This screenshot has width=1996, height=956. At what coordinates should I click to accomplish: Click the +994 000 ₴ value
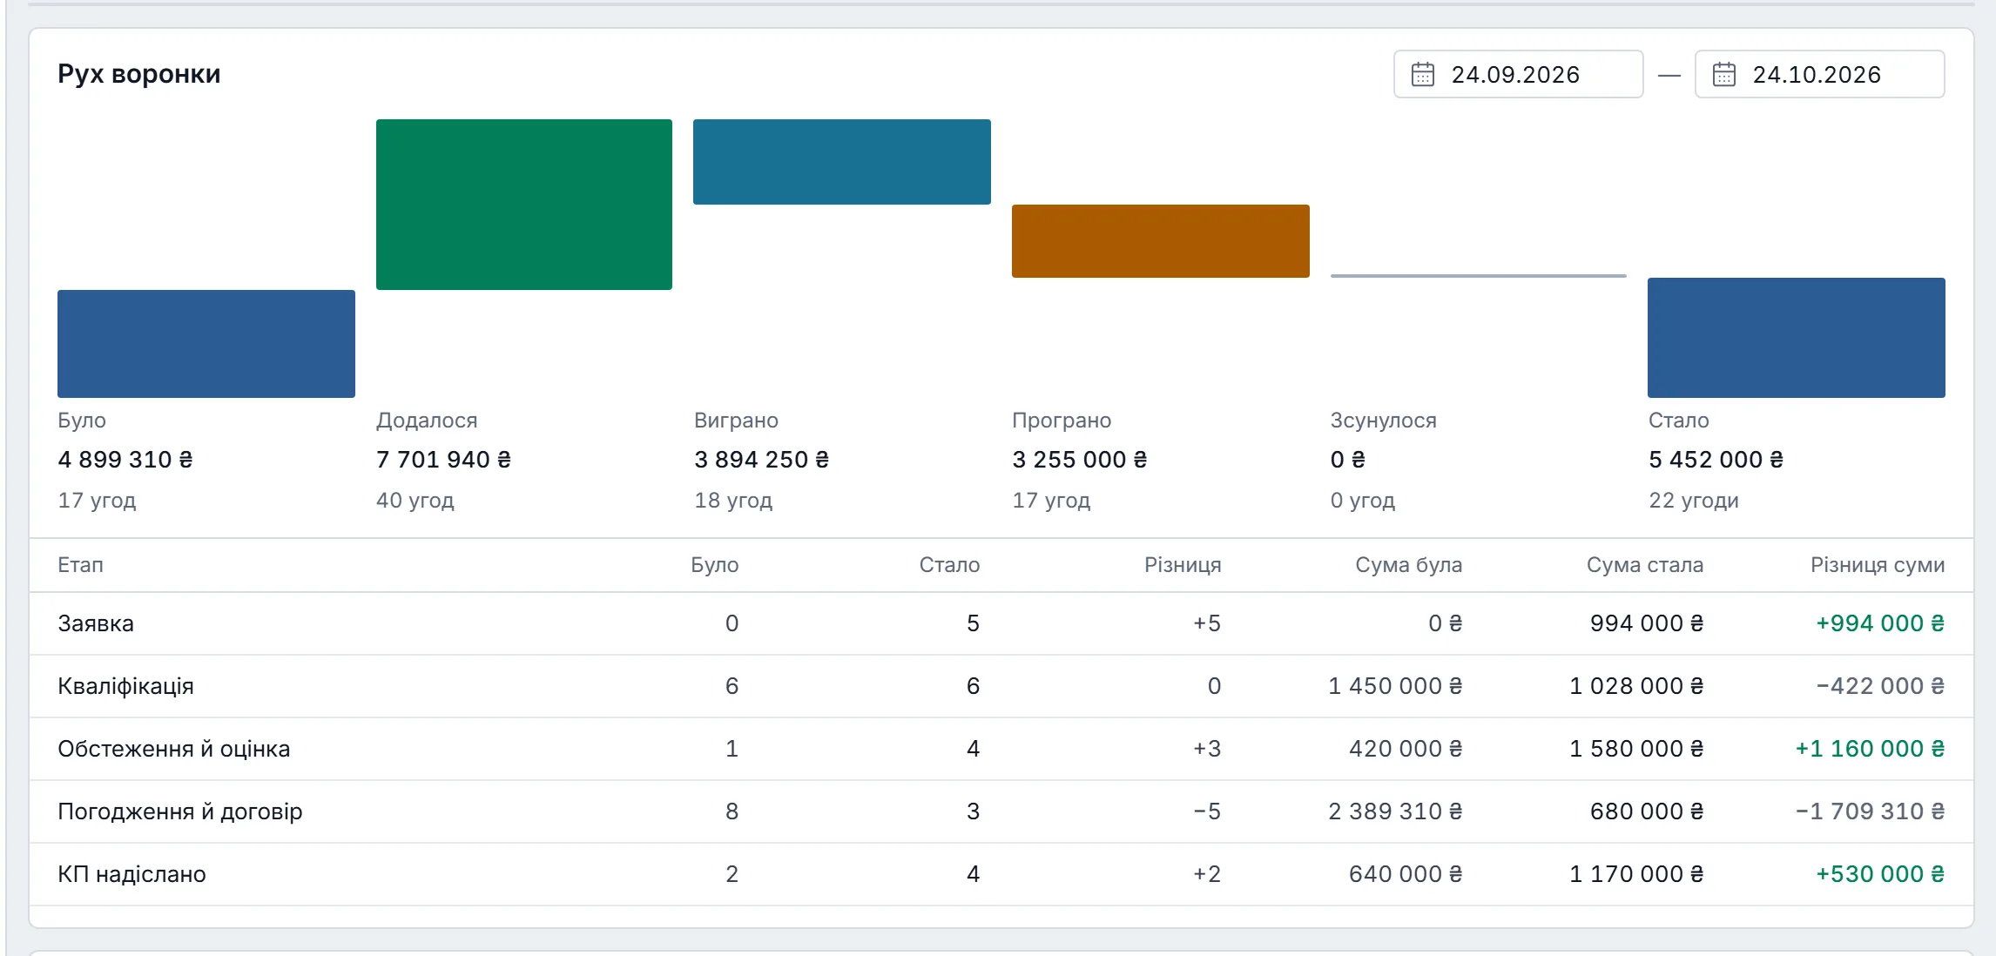(x=1880, y=623)
